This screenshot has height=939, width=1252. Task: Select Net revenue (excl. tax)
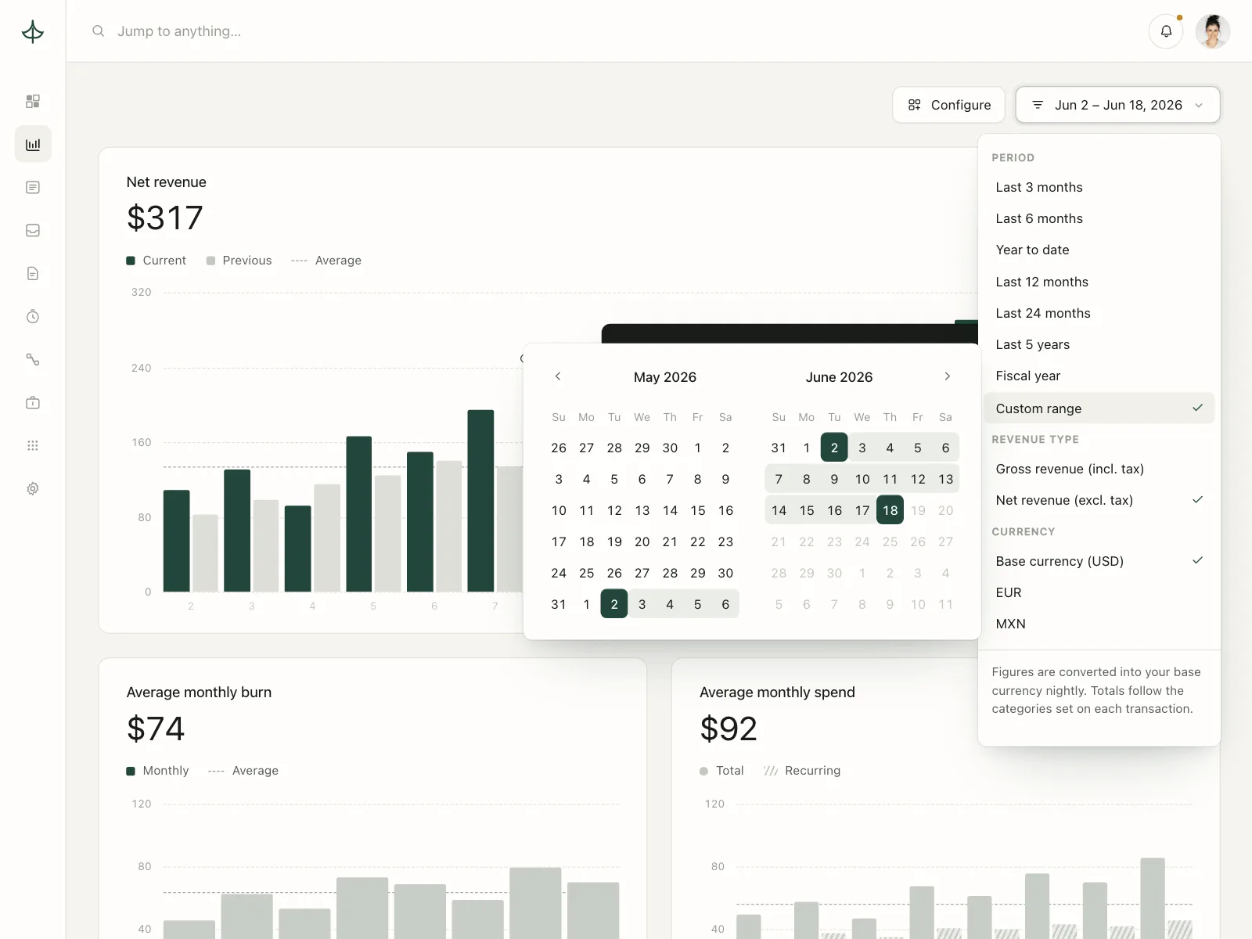[1099, 500]
